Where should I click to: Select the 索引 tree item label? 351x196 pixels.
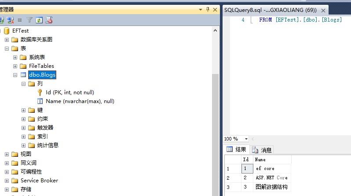[42, 137]
